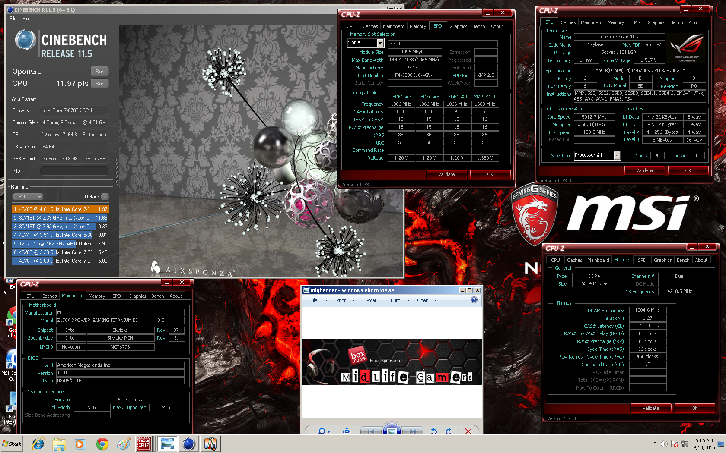
Task: Switch to ROG CPU-Z taskbar icon
Action: (144, 444)
